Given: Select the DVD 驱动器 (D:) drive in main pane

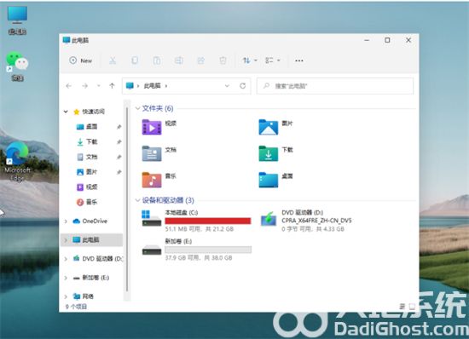Looking at the screenshot, I should (306, 221).
